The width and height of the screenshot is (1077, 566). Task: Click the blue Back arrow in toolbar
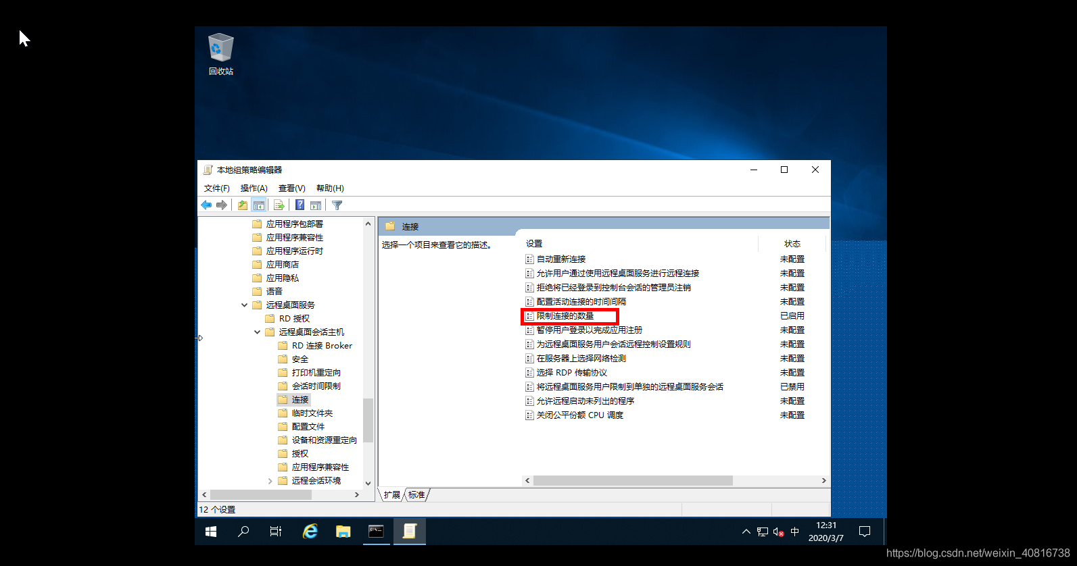click(x=206, y=205)
